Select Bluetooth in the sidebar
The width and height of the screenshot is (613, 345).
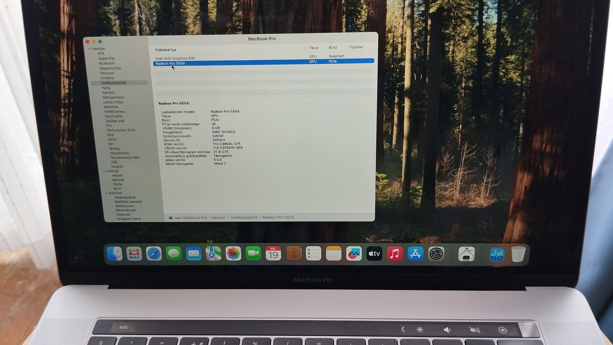click(x=107, y=63)
